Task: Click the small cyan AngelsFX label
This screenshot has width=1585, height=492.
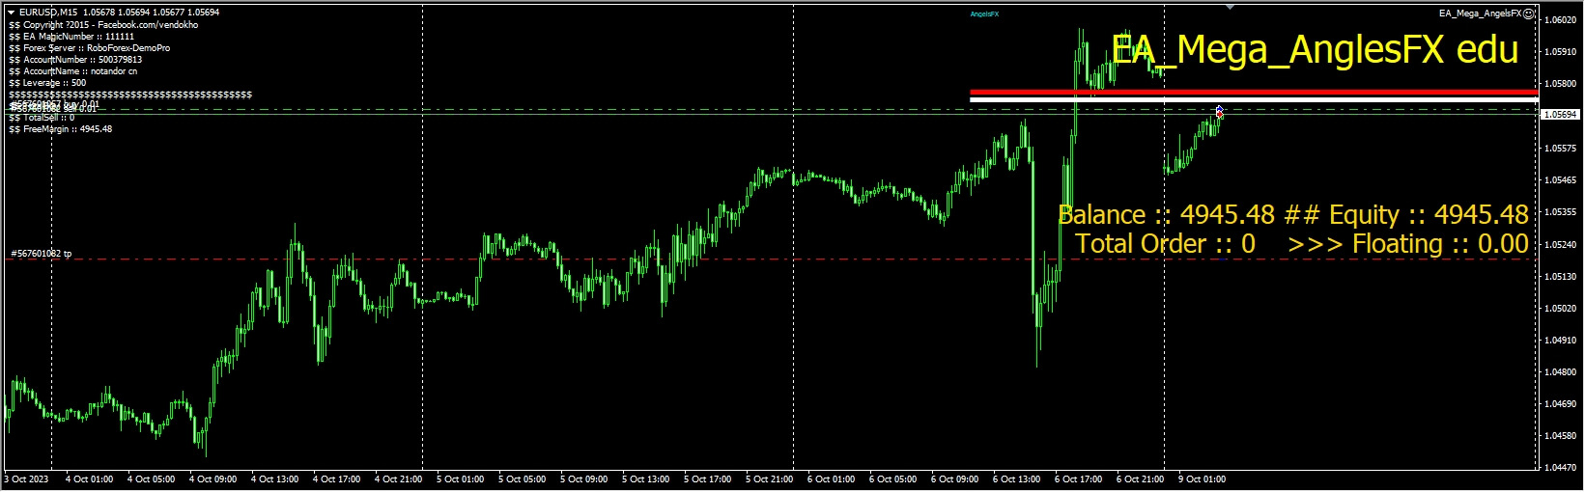Action: [x=984, y=14]
